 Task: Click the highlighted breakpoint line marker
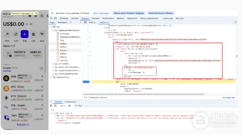[x=86, y=82]
